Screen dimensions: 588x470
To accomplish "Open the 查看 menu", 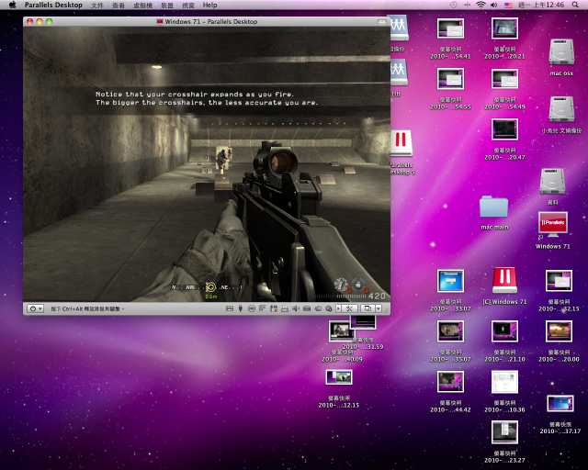I will click(119, 5).
